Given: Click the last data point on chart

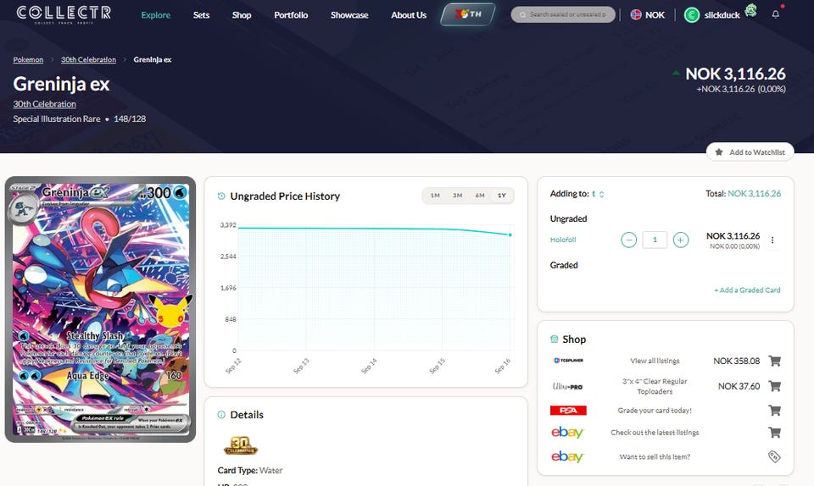Looking at the screenshot, I should 510,235.
